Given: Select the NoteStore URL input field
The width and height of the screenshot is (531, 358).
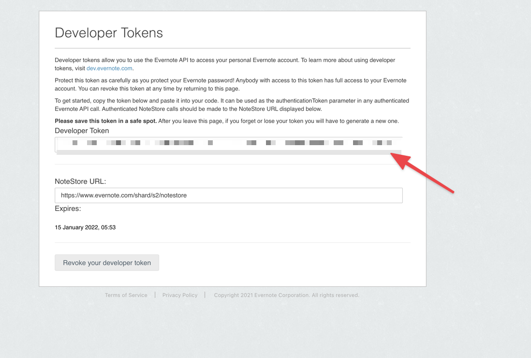Looking at the screenshot, I should [229, 195].
